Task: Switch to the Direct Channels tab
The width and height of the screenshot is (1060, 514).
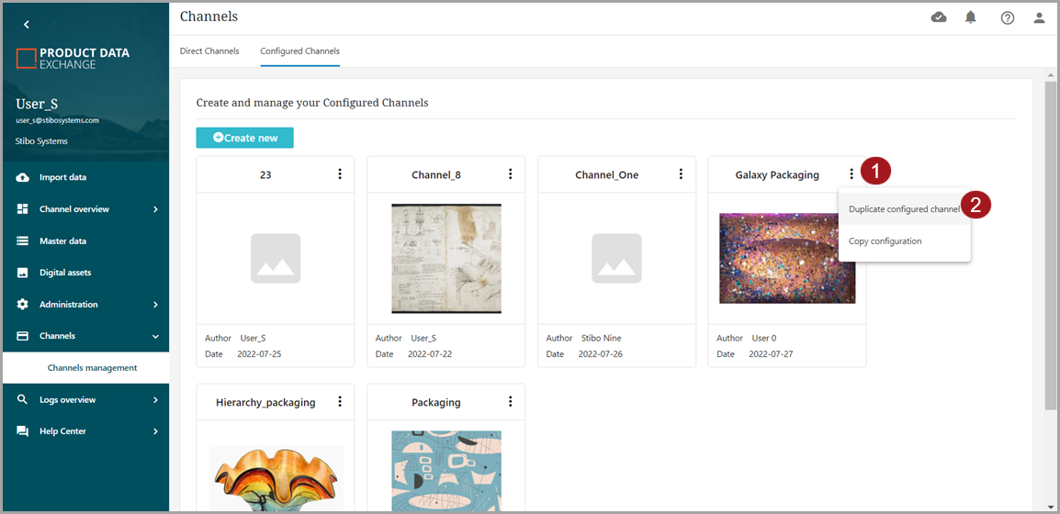Action: 209,51
